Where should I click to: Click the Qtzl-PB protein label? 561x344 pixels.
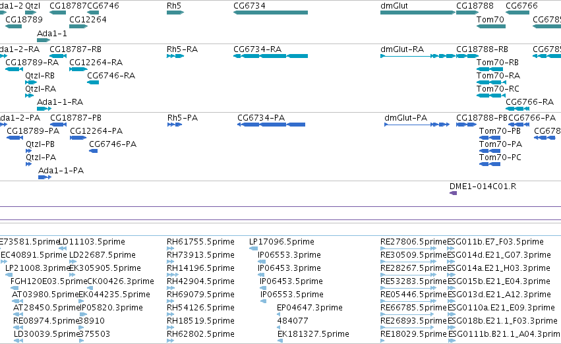(40, 144)
